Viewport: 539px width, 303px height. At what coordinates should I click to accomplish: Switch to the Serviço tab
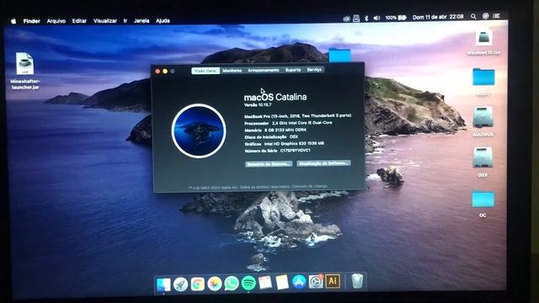tap(314, 69)
